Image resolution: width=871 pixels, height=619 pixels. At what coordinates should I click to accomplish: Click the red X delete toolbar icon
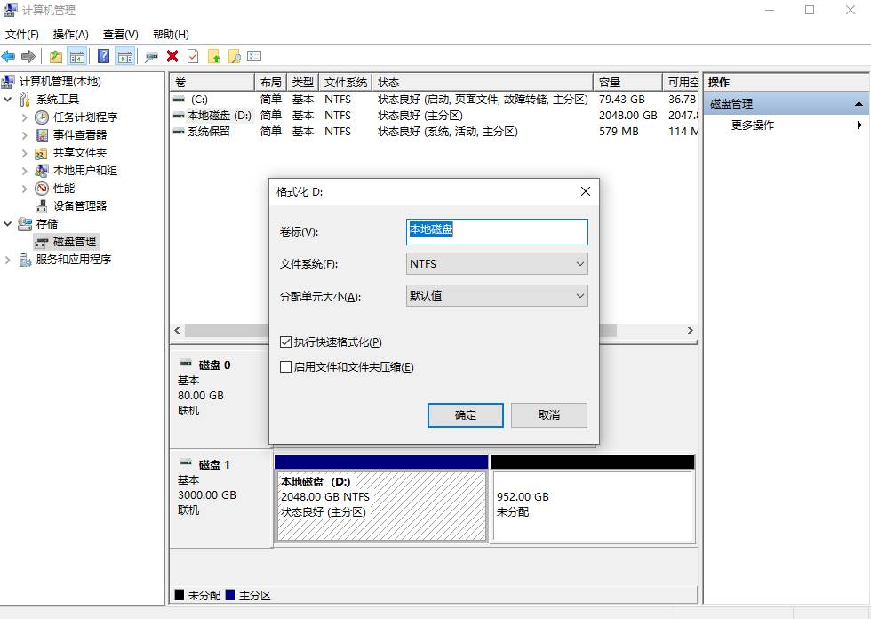tap(172, 56)
